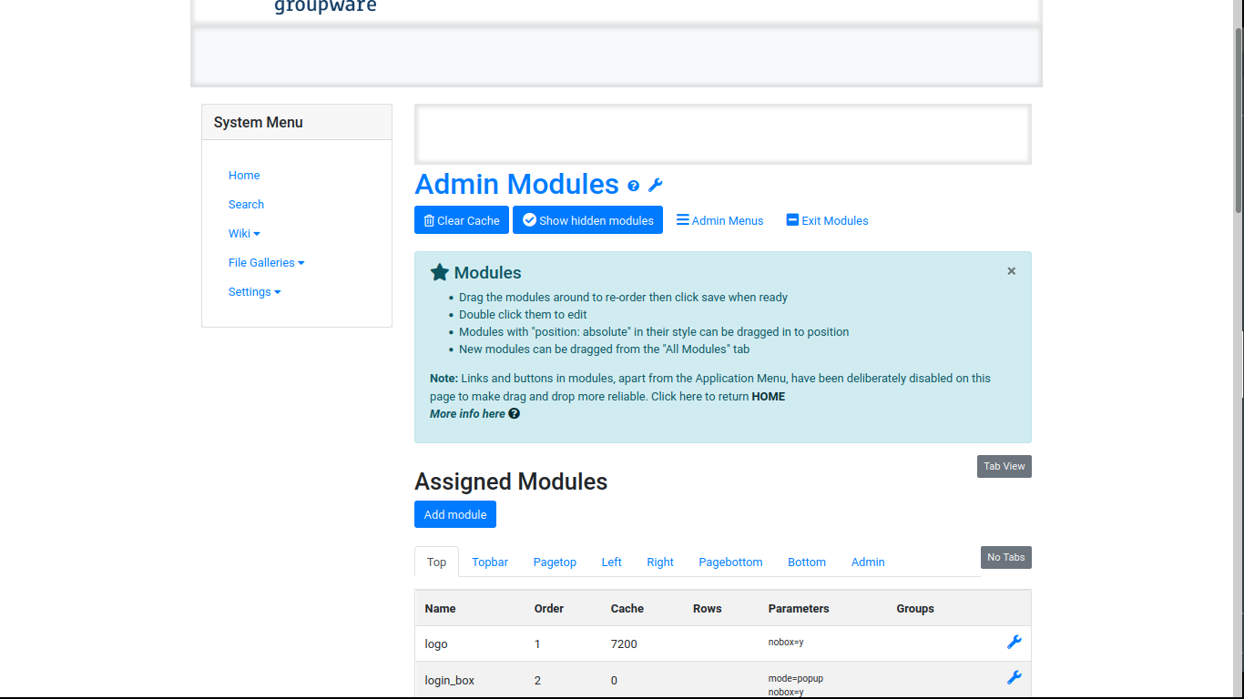This screenshot has height=699, width=1244.
Task: Toggle the No Tabs button
Action: tap(1005, 557)
